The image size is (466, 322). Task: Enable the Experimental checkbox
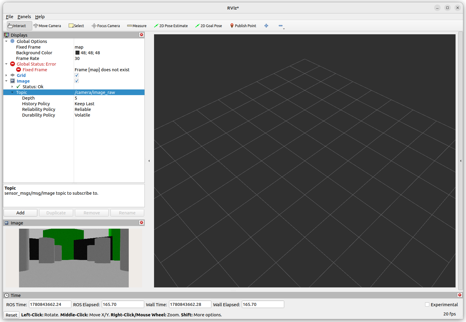(x=427, y=304)
